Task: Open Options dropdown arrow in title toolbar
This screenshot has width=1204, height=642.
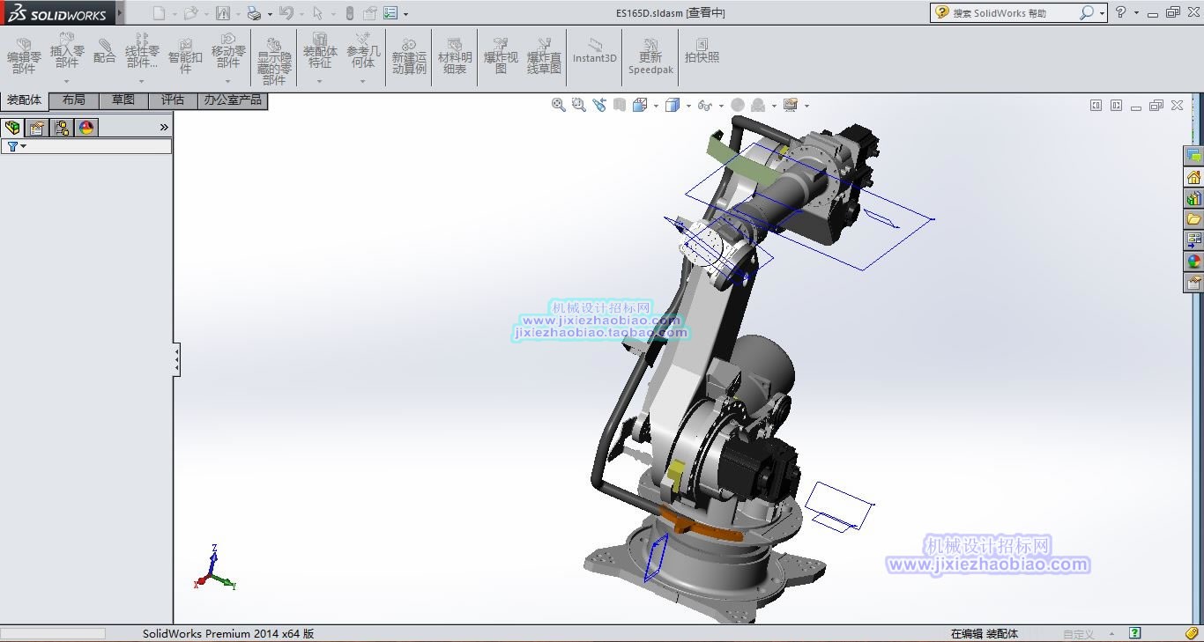Action: pos(406,14)
